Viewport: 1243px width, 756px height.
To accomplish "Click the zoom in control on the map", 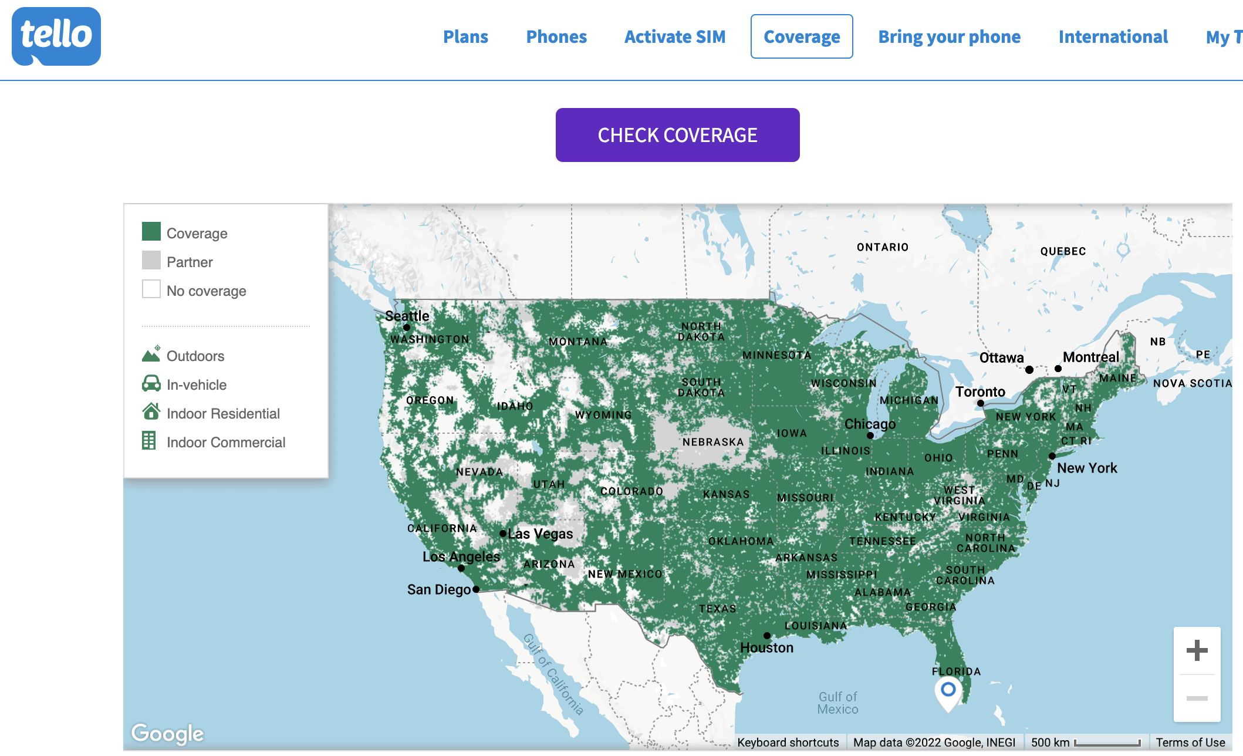I will pyautogui.click(x=1197, y=649).
